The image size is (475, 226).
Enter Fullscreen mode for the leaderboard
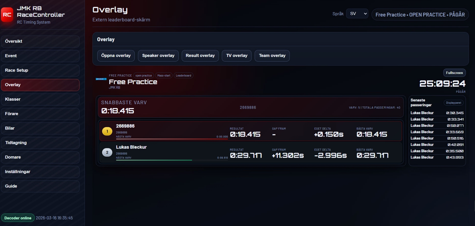[x=454, y=73]
